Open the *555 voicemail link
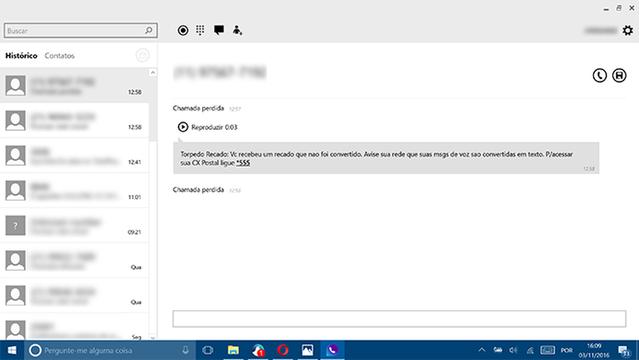This screenshot has width=639, height=360. point(243,162)
